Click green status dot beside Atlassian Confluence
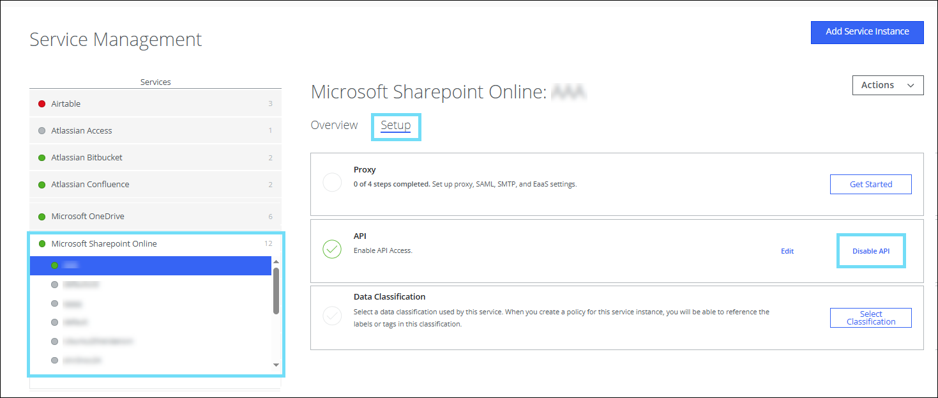Screen dimensions: 938x398 (42, 184)
